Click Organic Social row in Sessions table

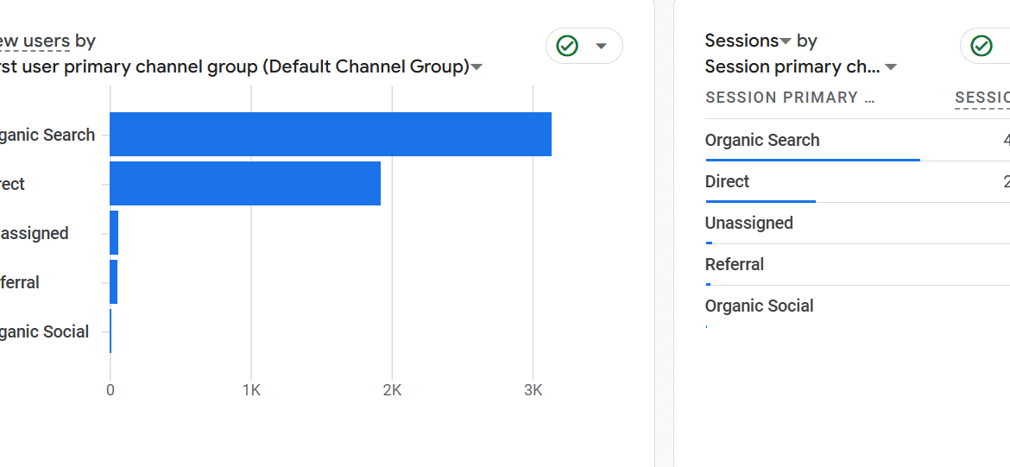(759, 306)
